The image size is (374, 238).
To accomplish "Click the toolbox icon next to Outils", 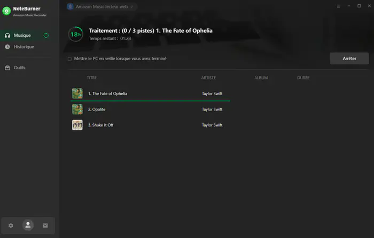I will pyautogui.click(x=7, y=68).
